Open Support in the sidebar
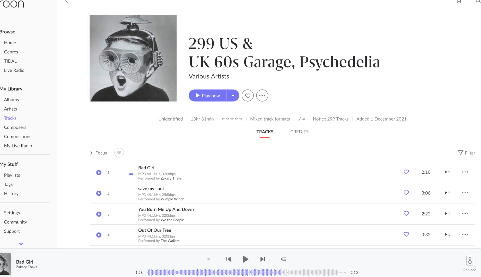 (12, 231)
